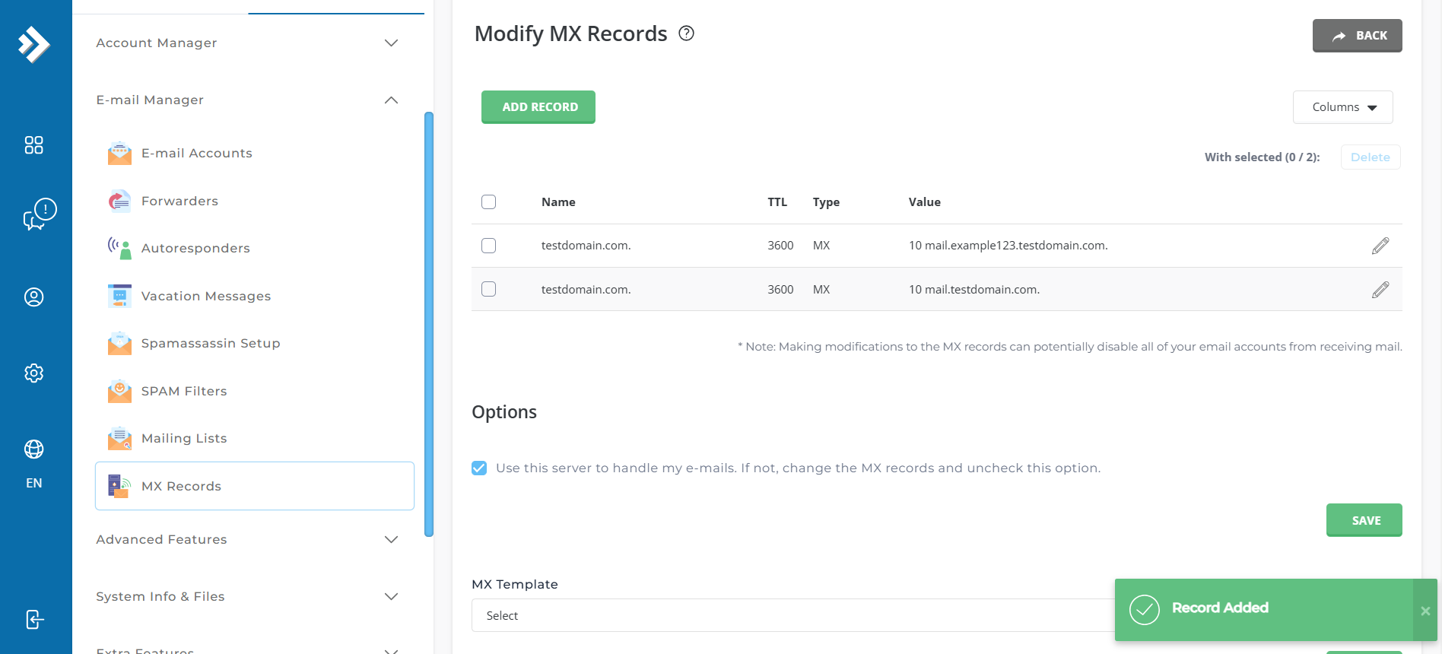Open the Columns dropdown
Screen dimensions: 1442x654
tap(1342, 107)
